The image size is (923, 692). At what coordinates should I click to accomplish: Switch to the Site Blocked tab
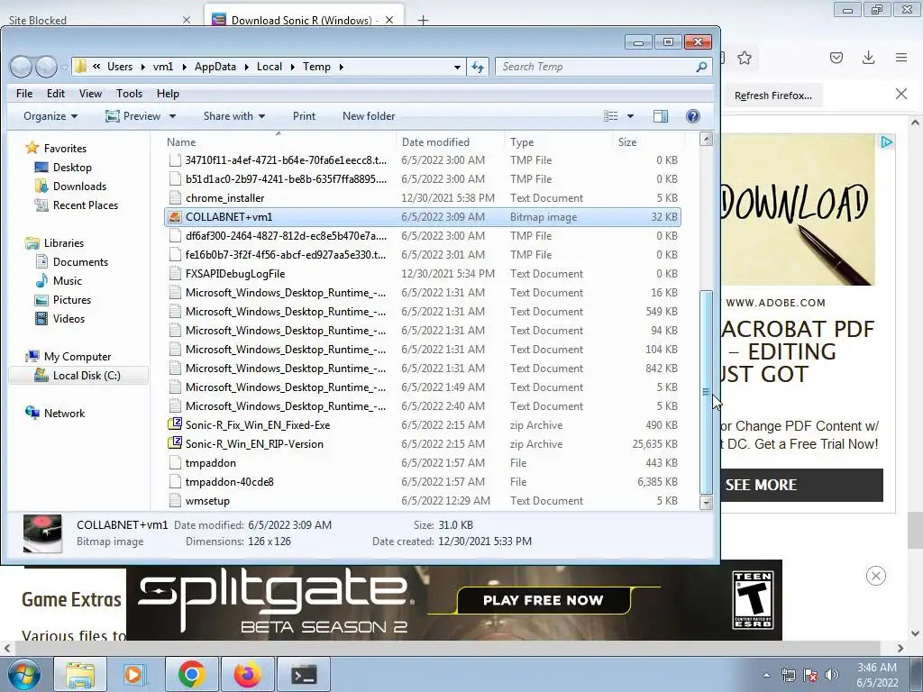pyautogui.click(x=100, y=20)
